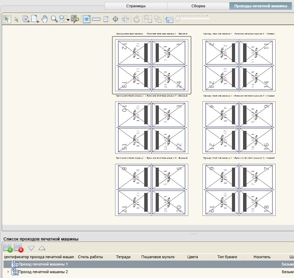This screenshot has height=278, width=294.
Task: Click the zoom slider handle
Action: [178, 19]
